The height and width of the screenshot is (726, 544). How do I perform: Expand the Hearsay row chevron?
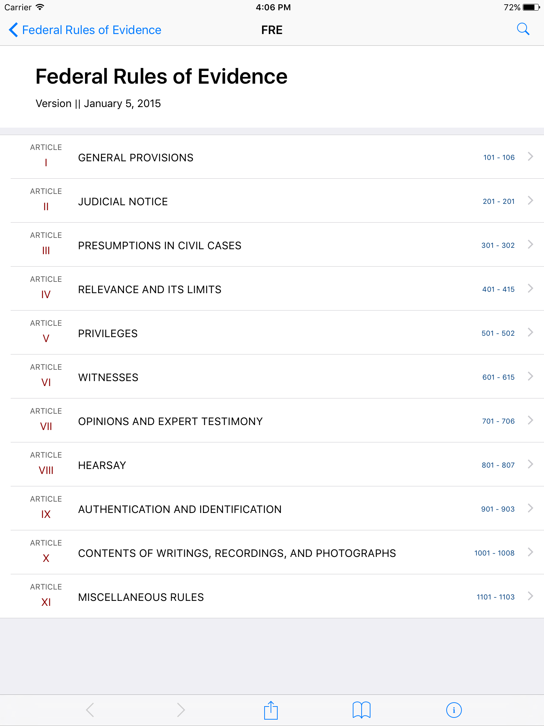pos(530,464)
